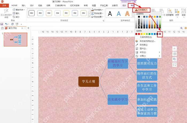Open the 更改形状 change shape dropdown
Viewport: 187px width, 123px height.
tap(19, 10)
